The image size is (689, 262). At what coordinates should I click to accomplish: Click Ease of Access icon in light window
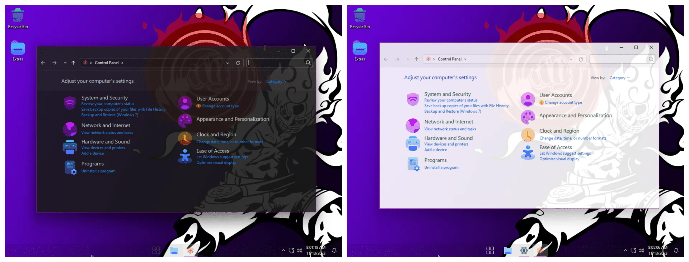pos(528,152)
